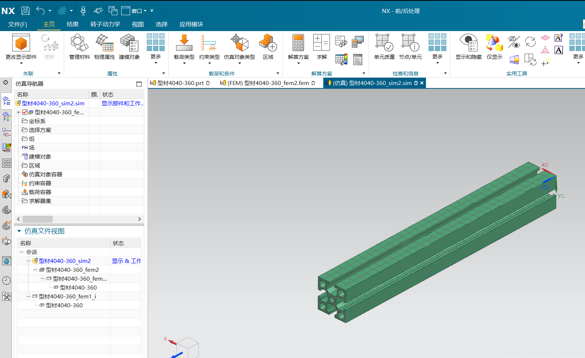Collapse the 型材4040-360_sim2 tree node
The width and height of the screenshot is (585, 358).
click(28, 261)
